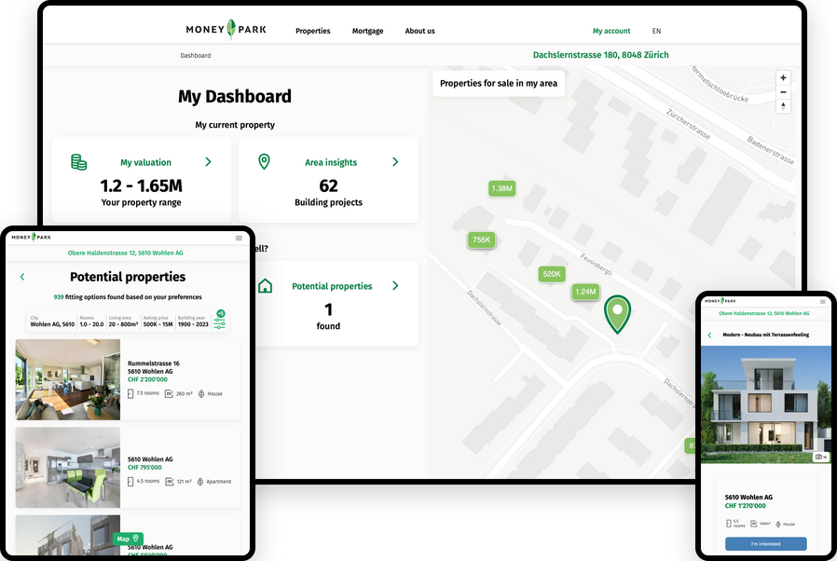Open the CHF 795'000 listing kitchen photo

[68, 467]
